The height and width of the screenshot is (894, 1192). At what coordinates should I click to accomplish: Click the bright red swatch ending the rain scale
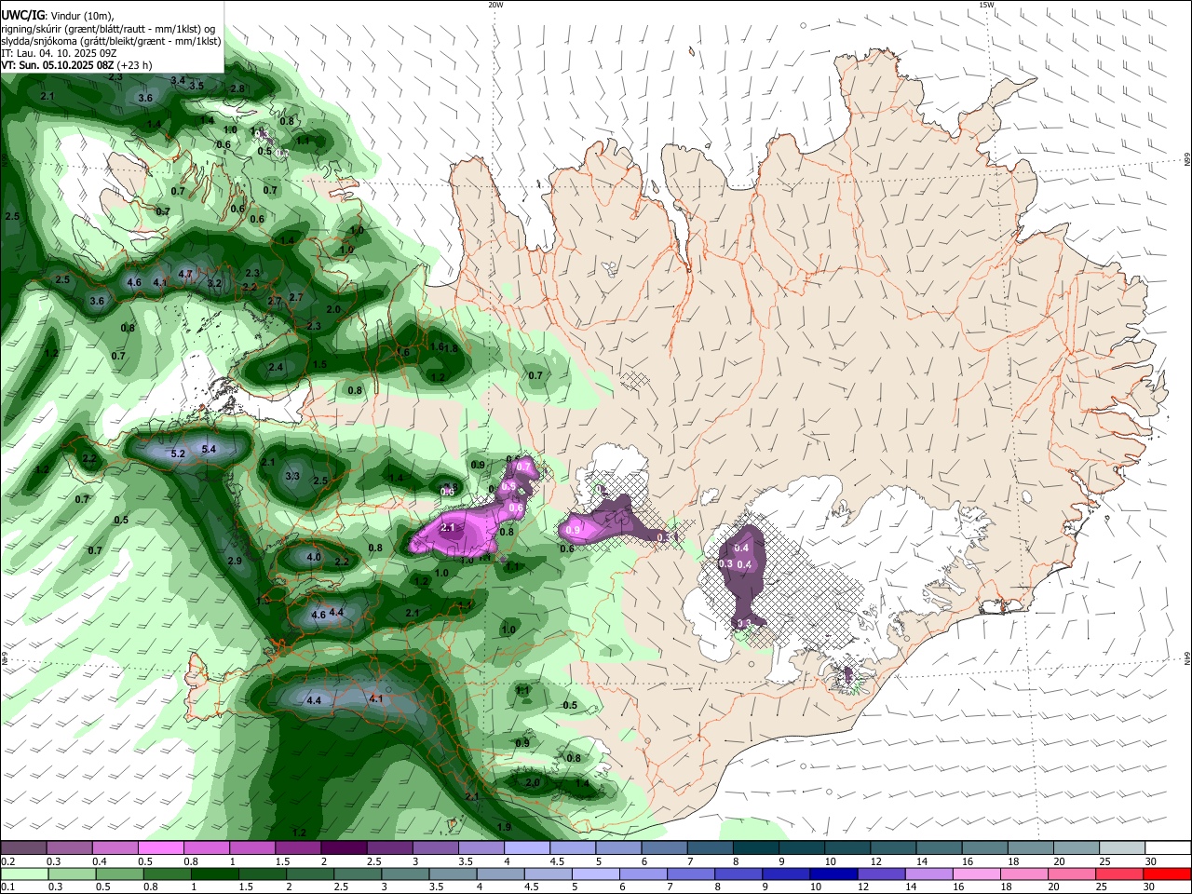click(1168, 874)
